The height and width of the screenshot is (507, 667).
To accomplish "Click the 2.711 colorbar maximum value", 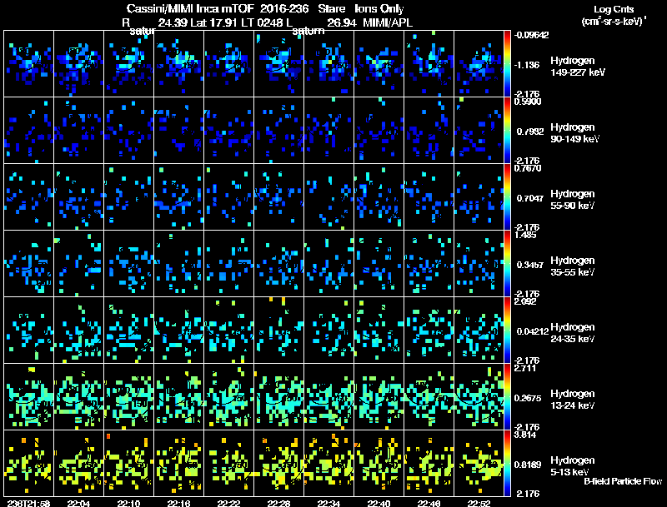I will click(x=525, y=368).
